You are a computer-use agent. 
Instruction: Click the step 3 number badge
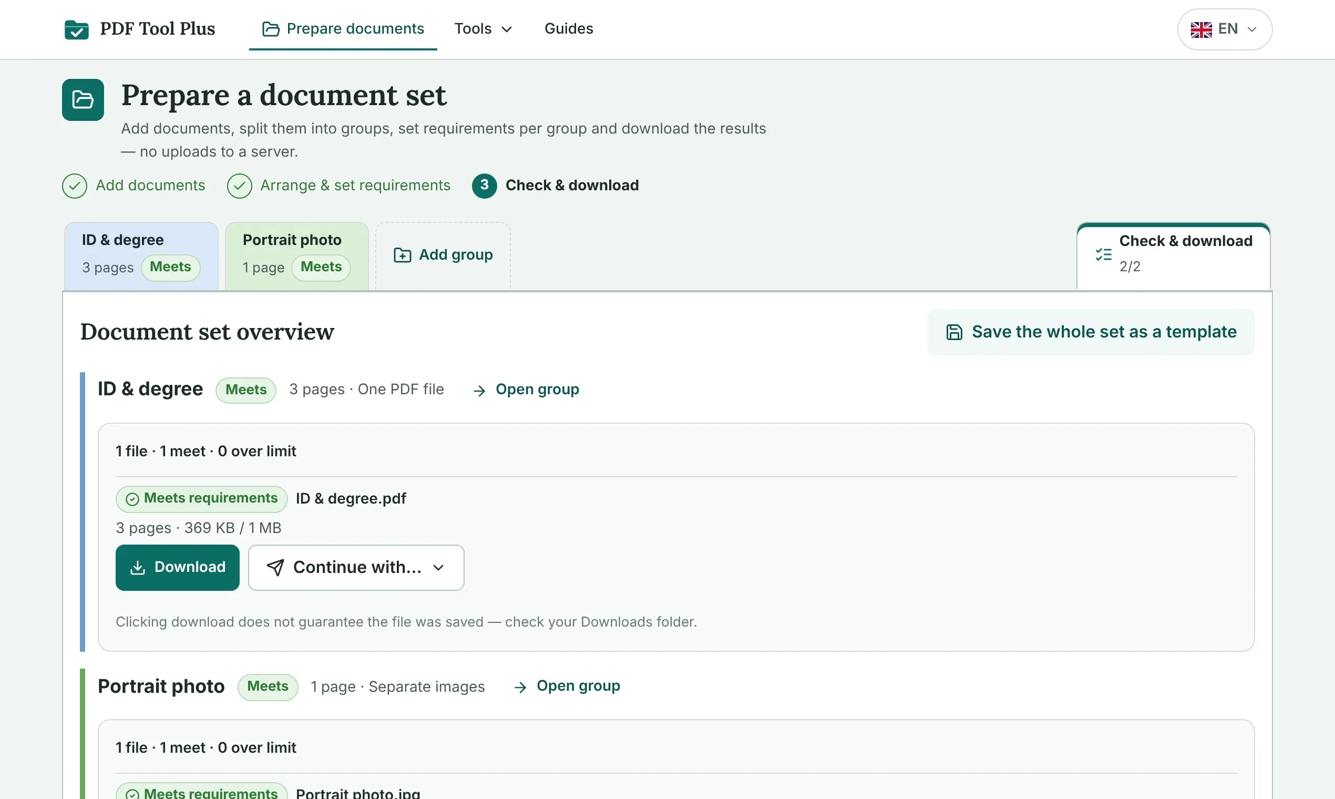484,185
